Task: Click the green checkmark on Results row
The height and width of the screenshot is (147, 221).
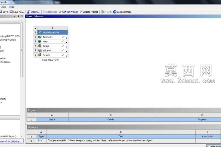Action: pos(63,55)
